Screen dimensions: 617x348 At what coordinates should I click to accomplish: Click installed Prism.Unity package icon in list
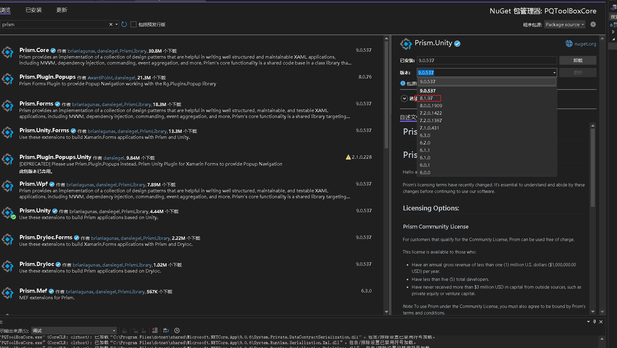point(8,213)
